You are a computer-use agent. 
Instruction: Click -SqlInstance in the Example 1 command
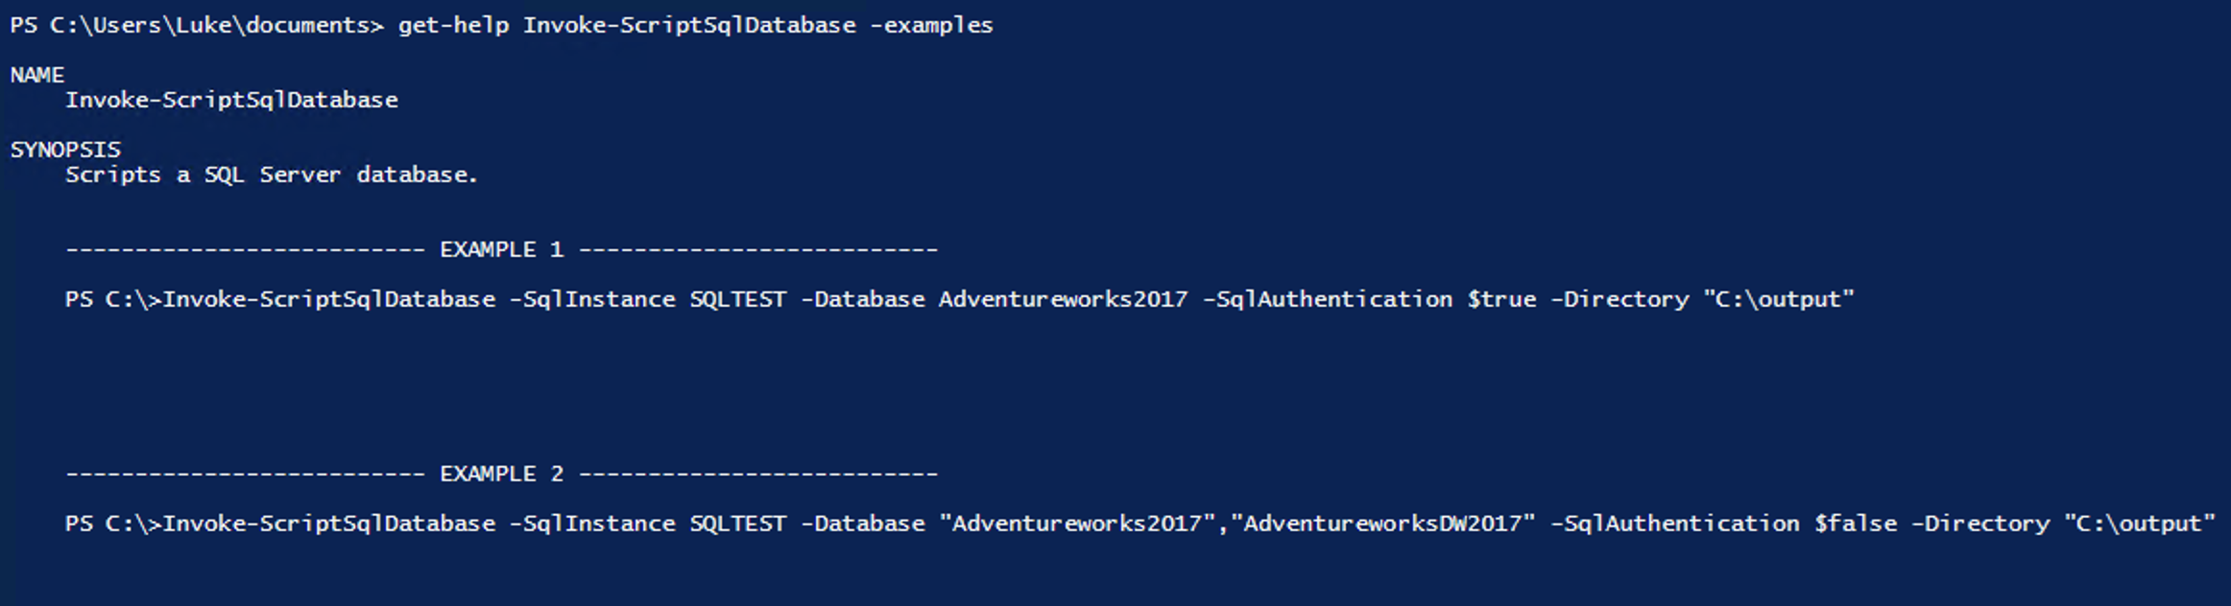592,300
